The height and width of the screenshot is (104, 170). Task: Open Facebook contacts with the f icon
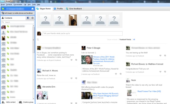[x=28, y=18]
